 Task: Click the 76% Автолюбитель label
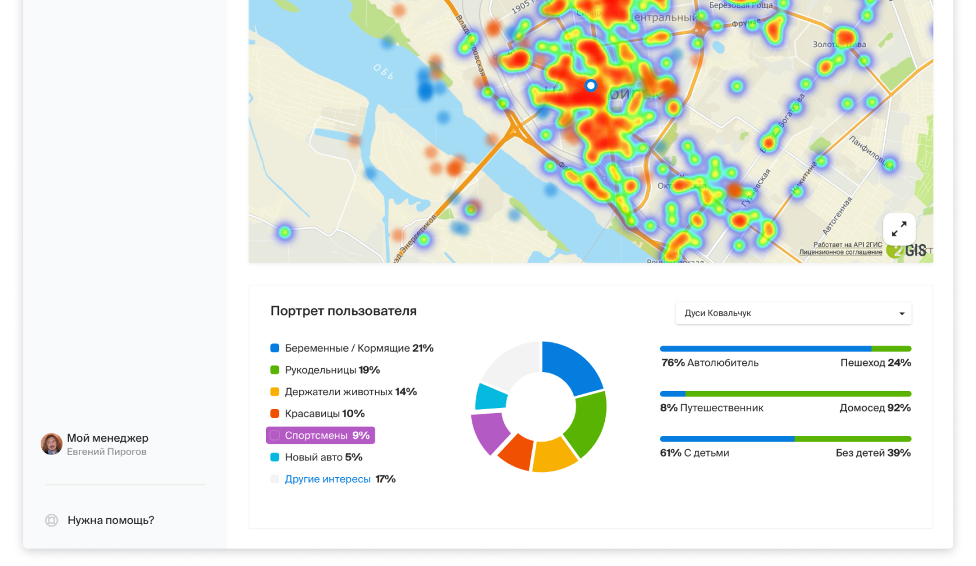(710, 363)
